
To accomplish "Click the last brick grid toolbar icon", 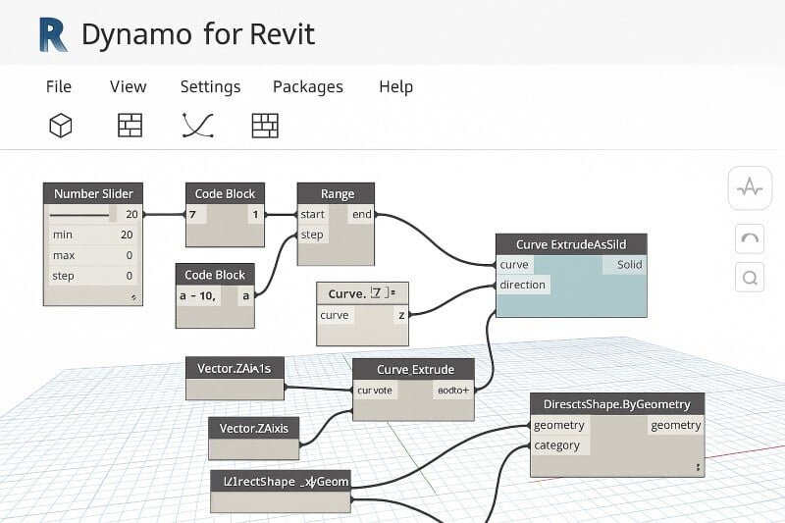I will (265, 126).
